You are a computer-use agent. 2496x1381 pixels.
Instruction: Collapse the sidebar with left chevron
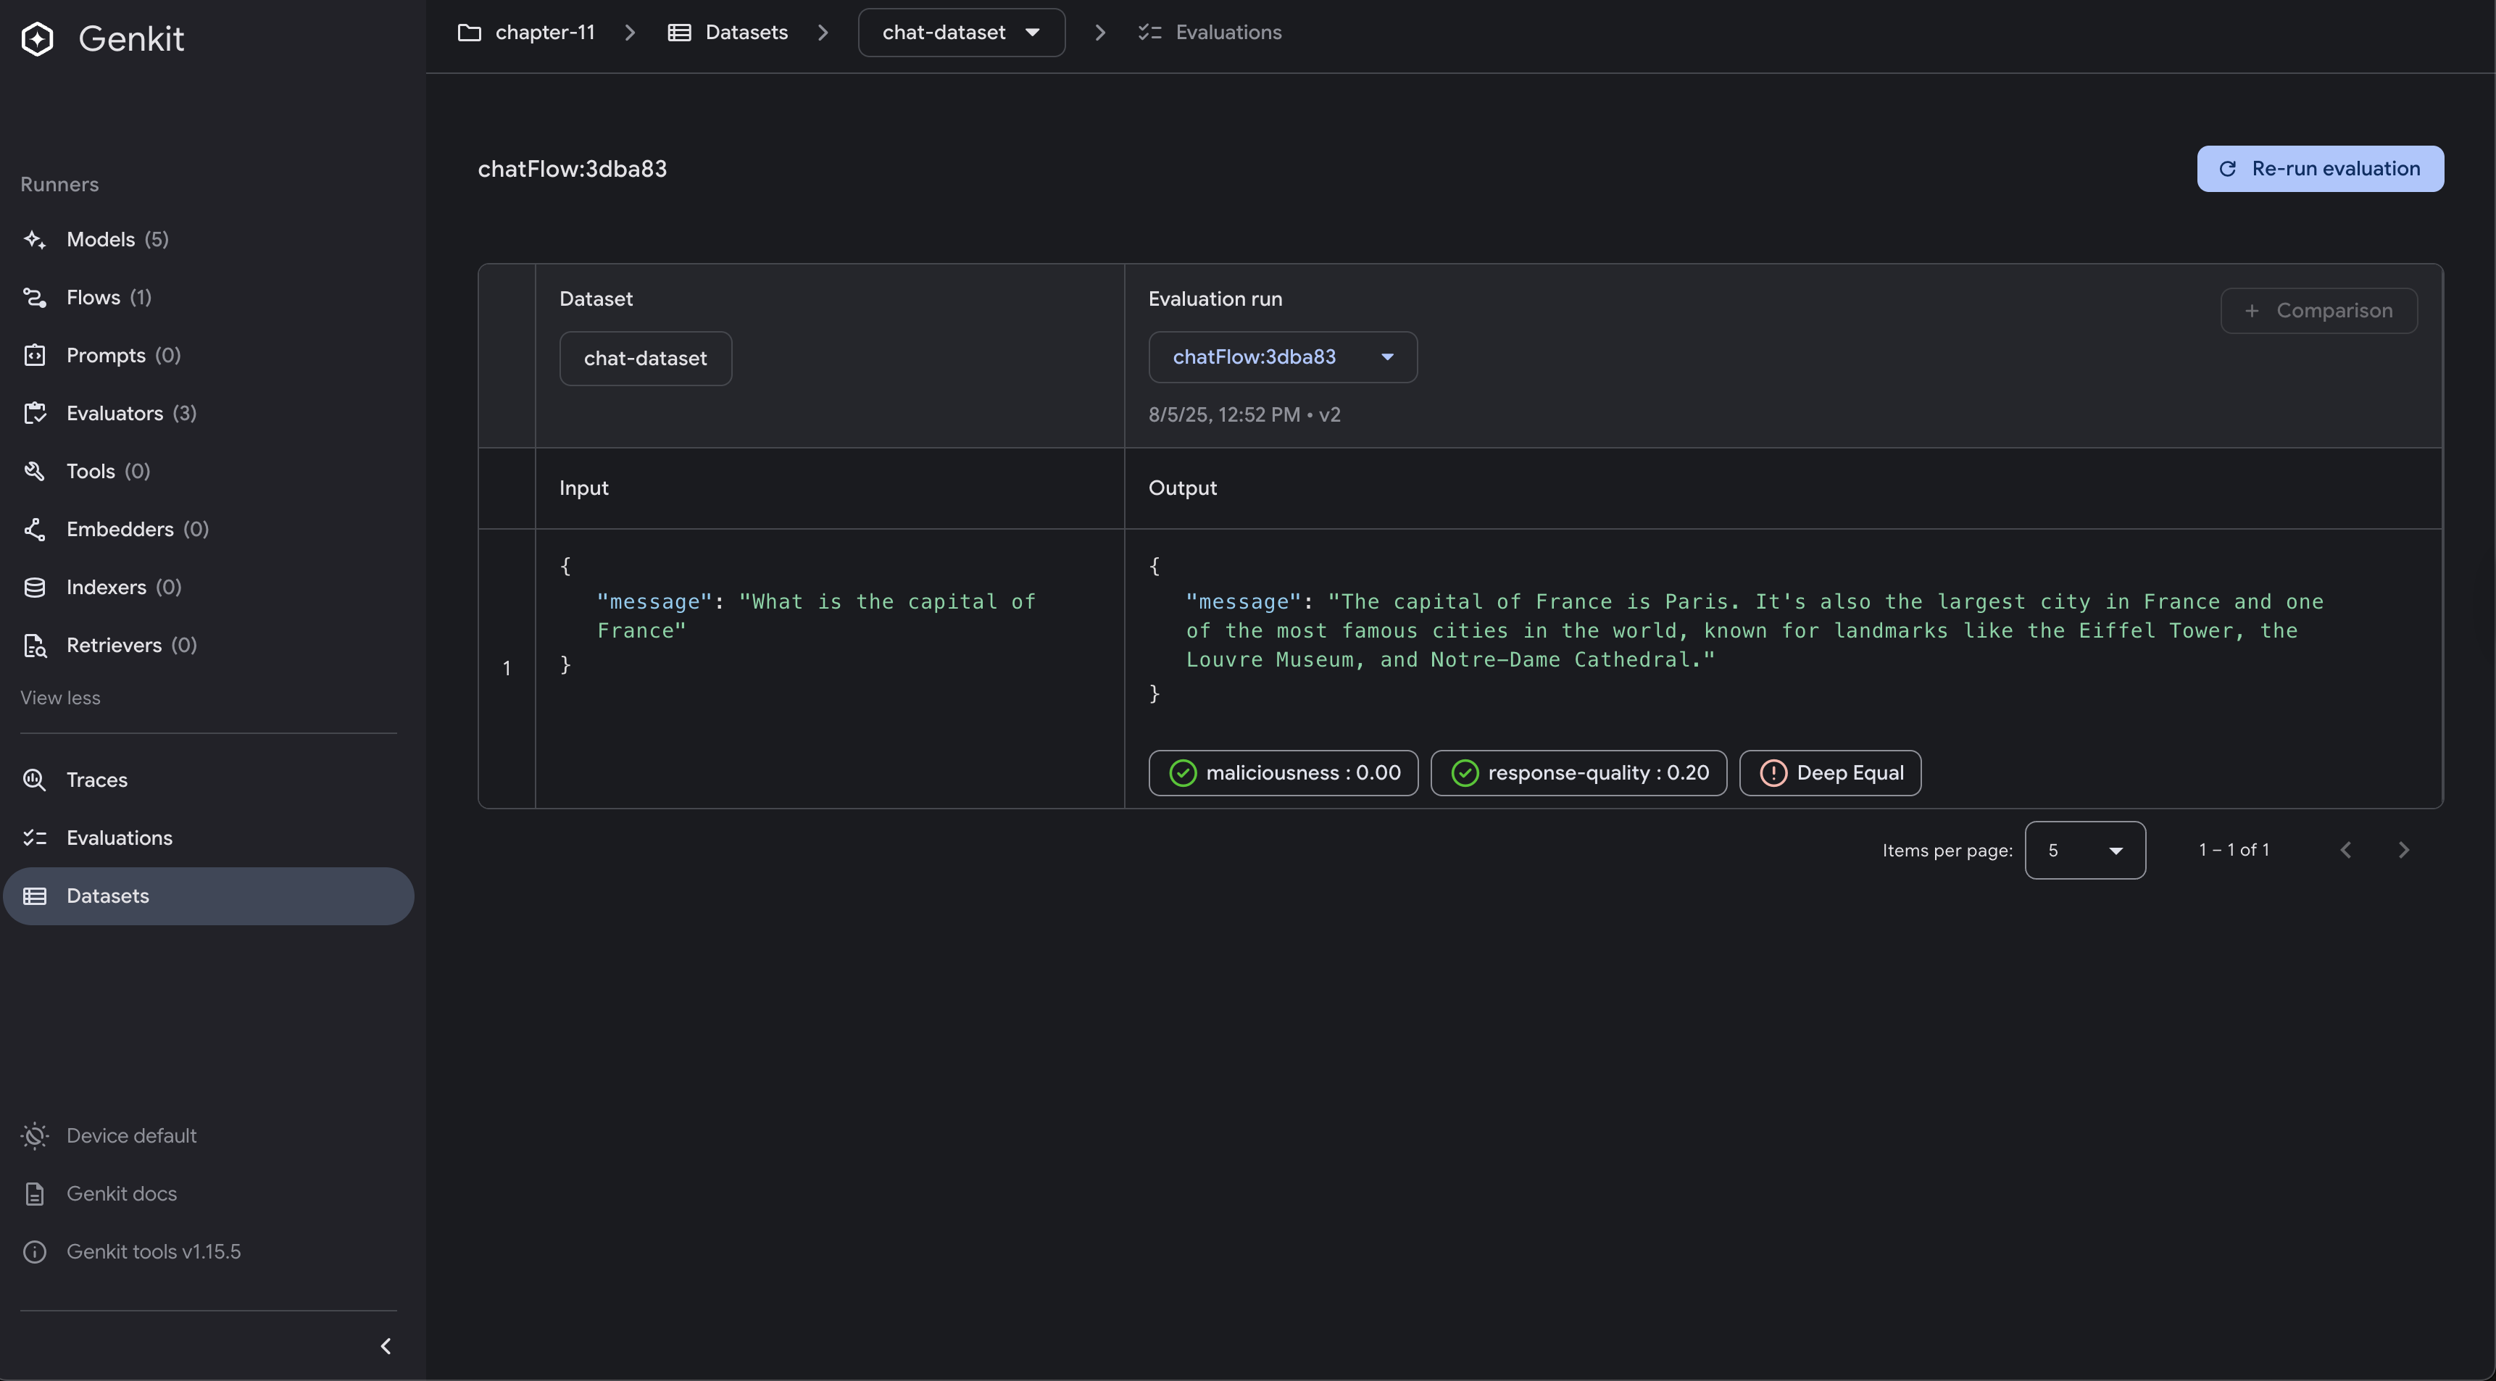(386, 1346)
